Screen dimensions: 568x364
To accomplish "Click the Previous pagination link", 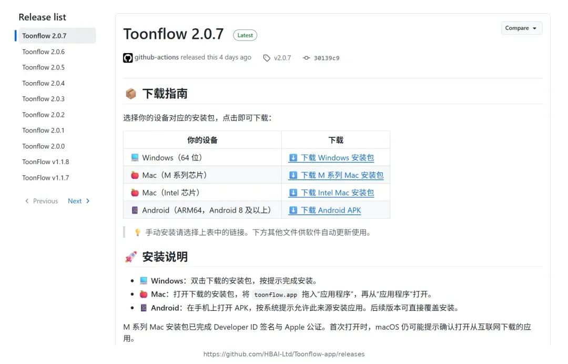I will click(42, 201).
